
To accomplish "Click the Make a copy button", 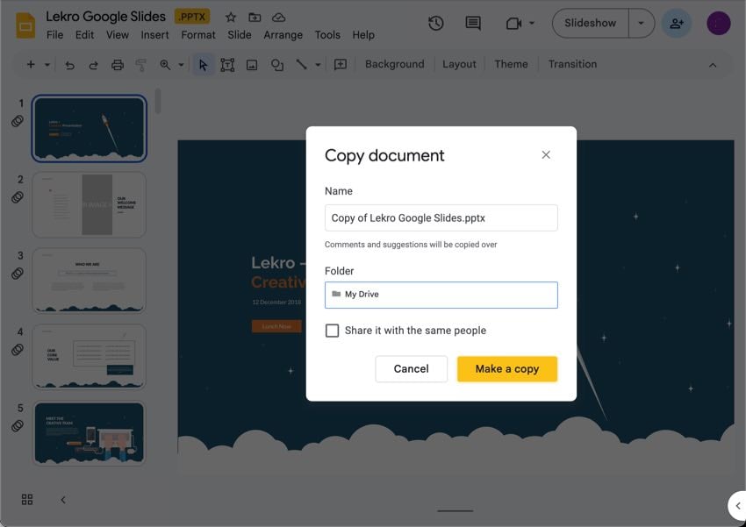I will point(506,369).
